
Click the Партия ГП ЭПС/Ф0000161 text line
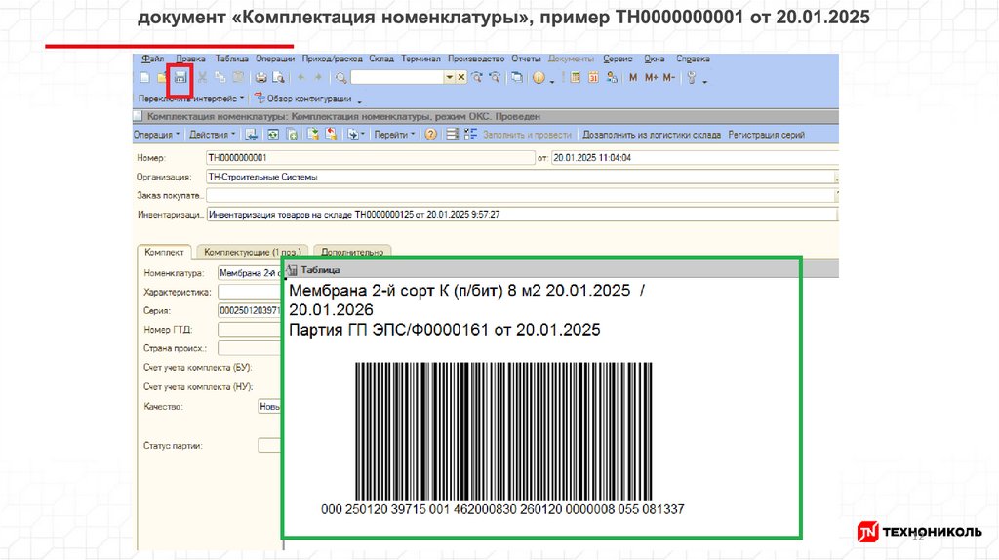point(445,330)
